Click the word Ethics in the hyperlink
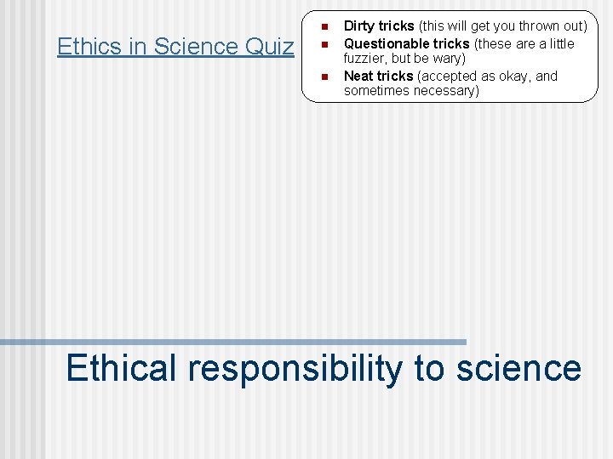This screenshot has height=459, width=613. 89,46
